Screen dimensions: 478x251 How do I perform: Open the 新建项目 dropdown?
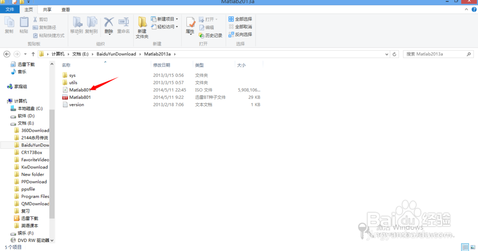tap(164, 19)
